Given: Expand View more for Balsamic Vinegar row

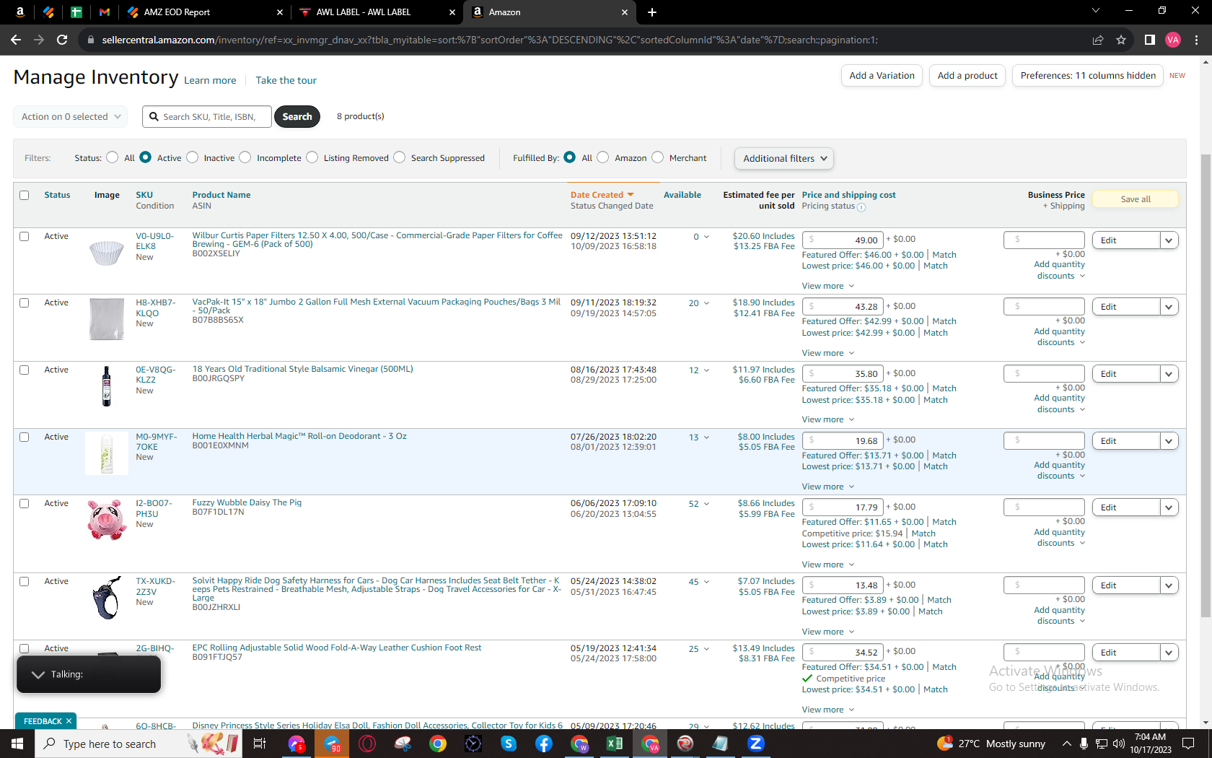Looking at the screenshot, I should [828, 419].
